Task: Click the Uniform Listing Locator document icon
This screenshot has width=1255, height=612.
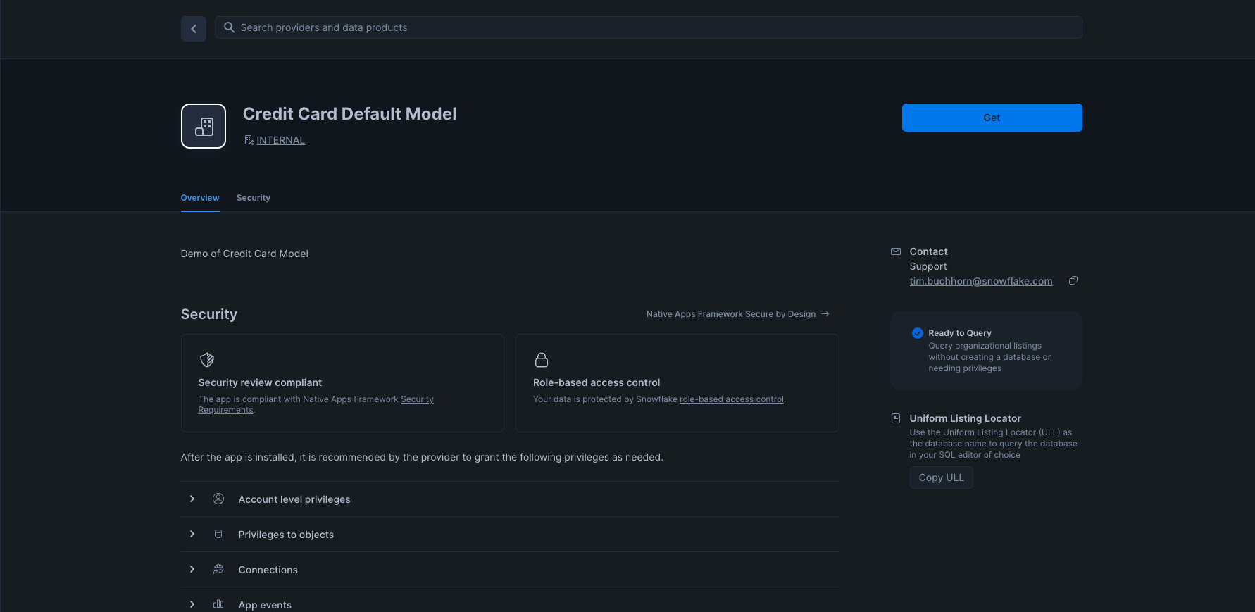Action: click(896, 418)
